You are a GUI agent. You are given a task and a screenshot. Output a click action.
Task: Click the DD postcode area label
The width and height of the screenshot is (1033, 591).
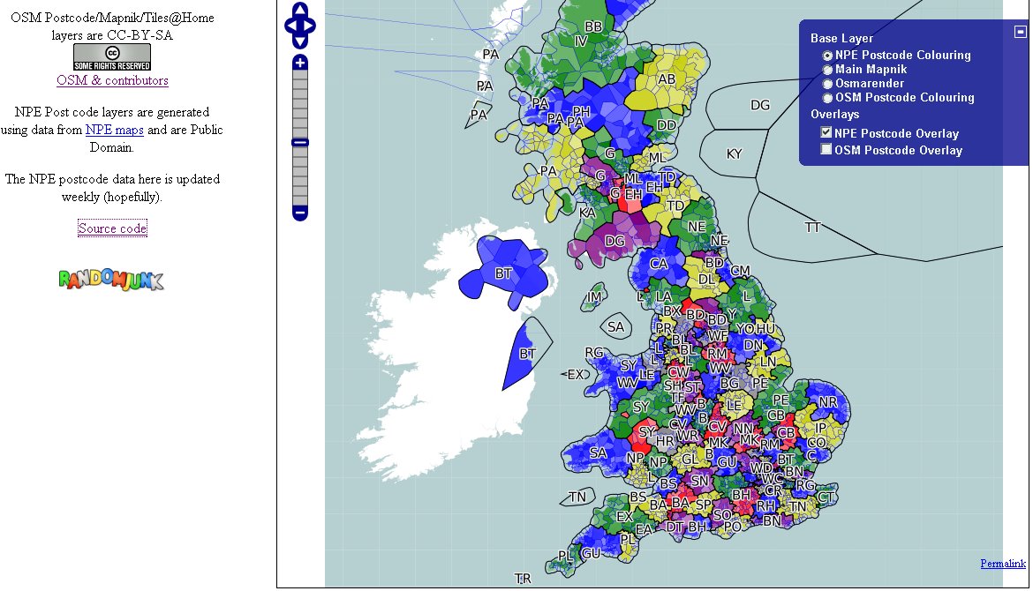666,125
